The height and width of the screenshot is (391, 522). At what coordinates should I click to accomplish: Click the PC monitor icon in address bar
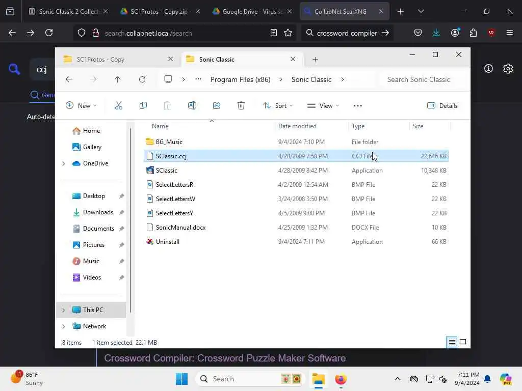pos(168,79)
